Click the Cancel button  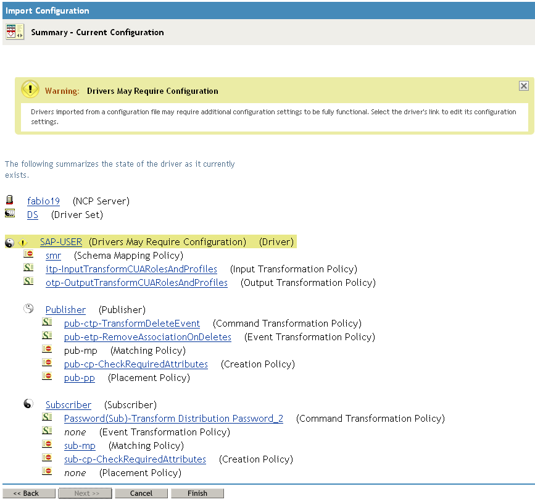pos(141,493)
